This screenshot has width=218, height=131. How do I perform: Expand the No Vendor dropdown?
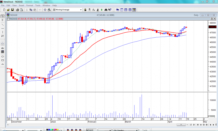pyautogui.click(x=137, y=130)
